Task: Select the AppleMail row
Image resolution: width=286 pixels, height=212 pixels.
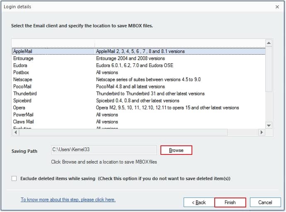Action: (138, 51)
